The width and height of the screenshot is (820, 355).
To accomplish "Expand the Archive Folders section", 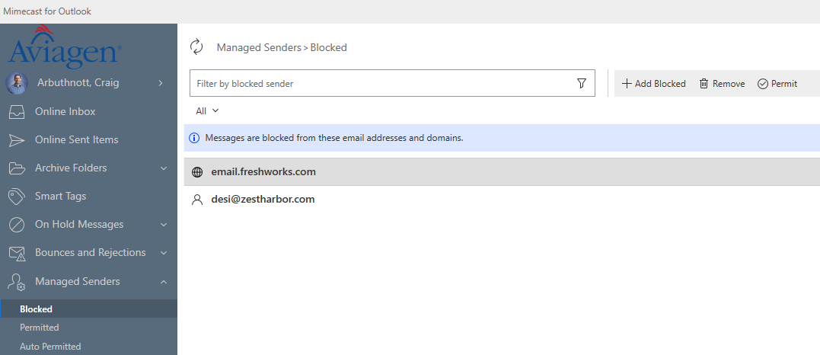I will coord(163,168).
